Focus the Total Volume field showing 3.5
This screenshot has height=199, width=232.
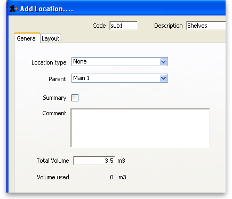pyautogui.click(x=94, y=161)
